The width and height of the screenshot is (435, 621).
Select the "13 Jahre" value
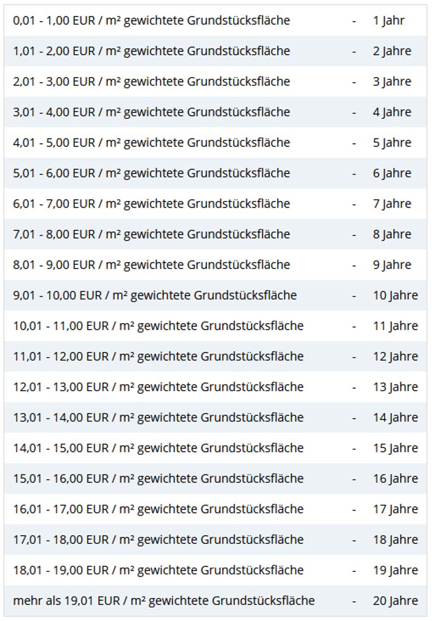point(395,387)
